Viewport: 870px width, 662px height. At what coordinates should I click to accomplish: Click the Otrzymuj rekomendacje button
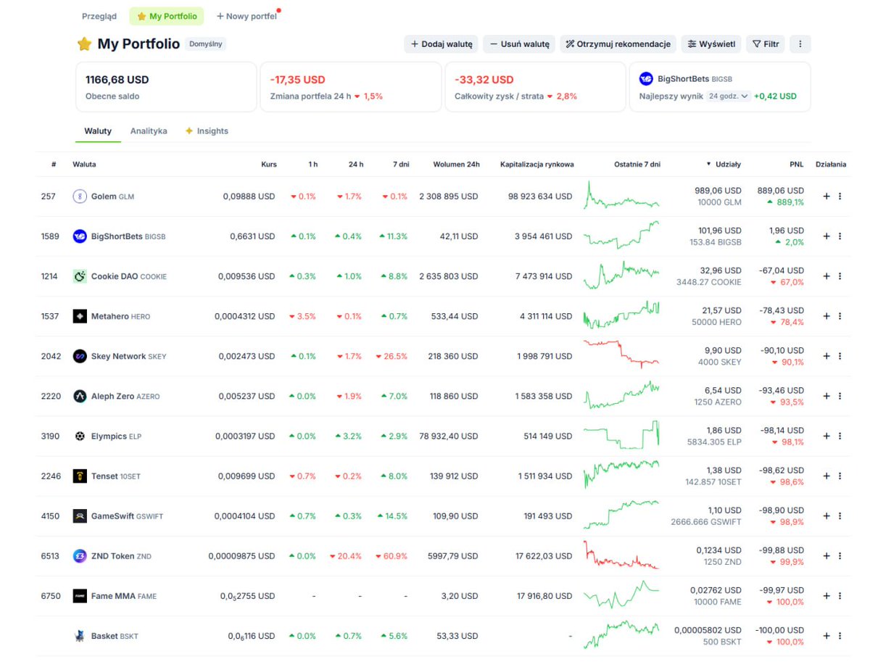618,44
